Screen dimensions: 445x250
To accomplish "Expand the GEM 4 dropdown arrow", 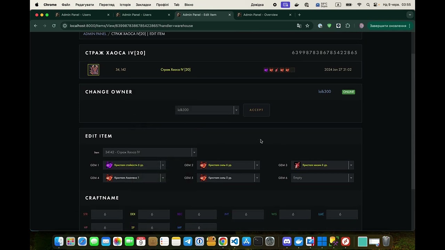I will (163, 178).
